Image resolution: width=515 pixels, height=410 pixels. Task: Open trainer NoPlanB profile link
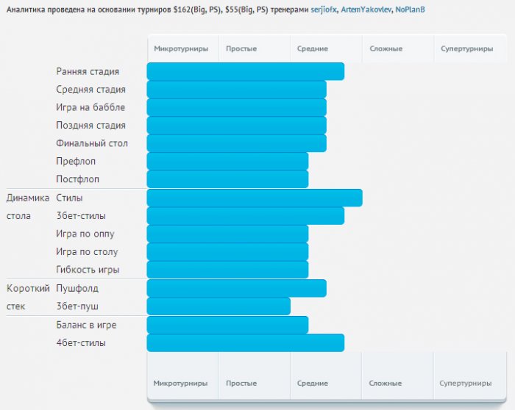[x=410, y=10]
